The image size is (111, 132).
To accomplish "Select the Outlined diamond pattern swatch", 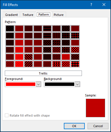I will [75, 57].
